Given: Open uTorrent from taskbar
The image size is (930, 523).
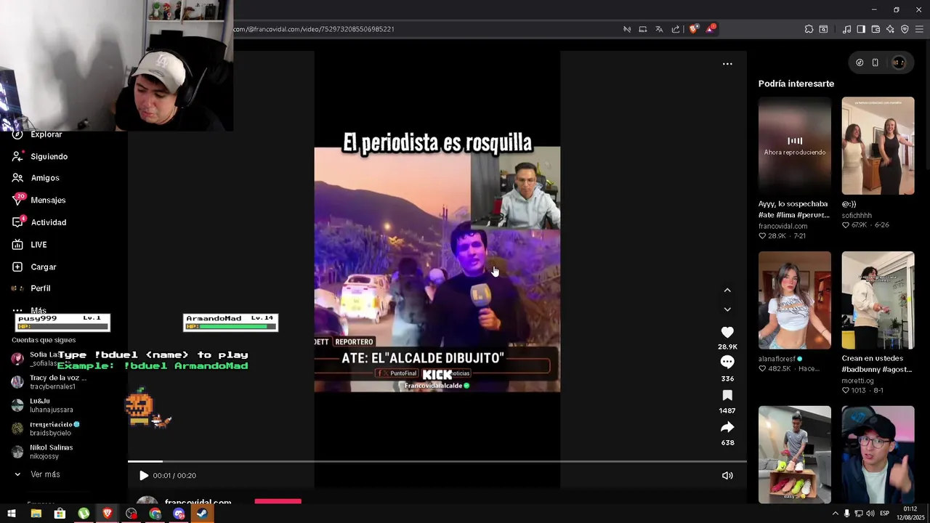Looking at the screenshot, I should 84,514.
